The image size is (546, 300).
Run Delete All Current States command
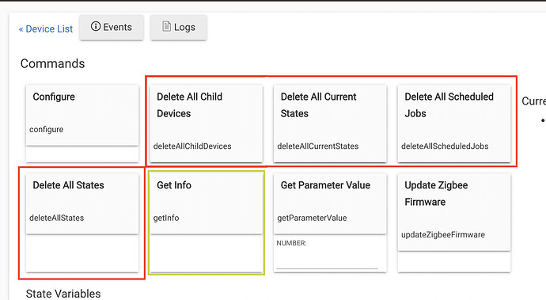(x=330, y=123)
